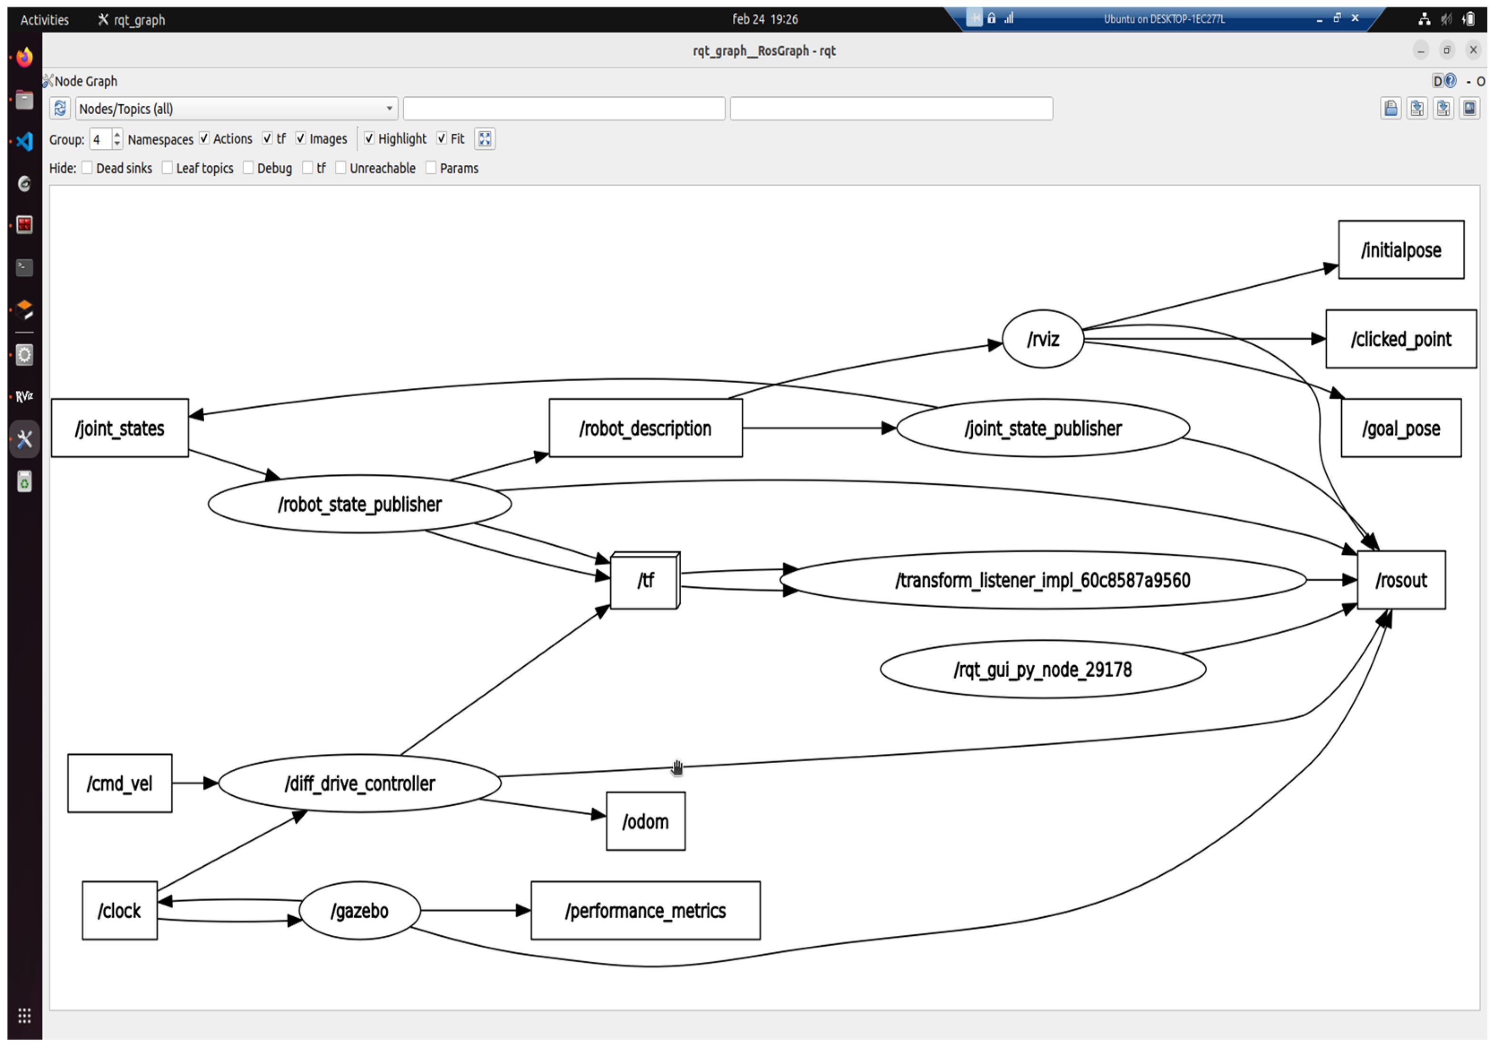Uncheck the Highlight checkbox

(x=369, y=138)
